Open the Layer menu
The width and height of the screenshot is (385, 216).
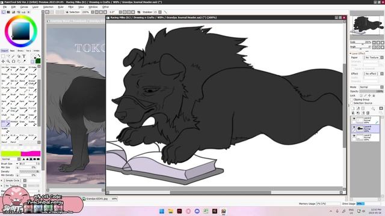[35, 7]
